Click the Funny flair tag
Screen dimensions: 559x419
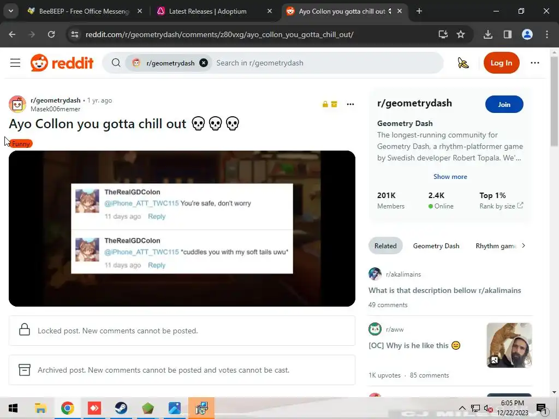point(21,143)
